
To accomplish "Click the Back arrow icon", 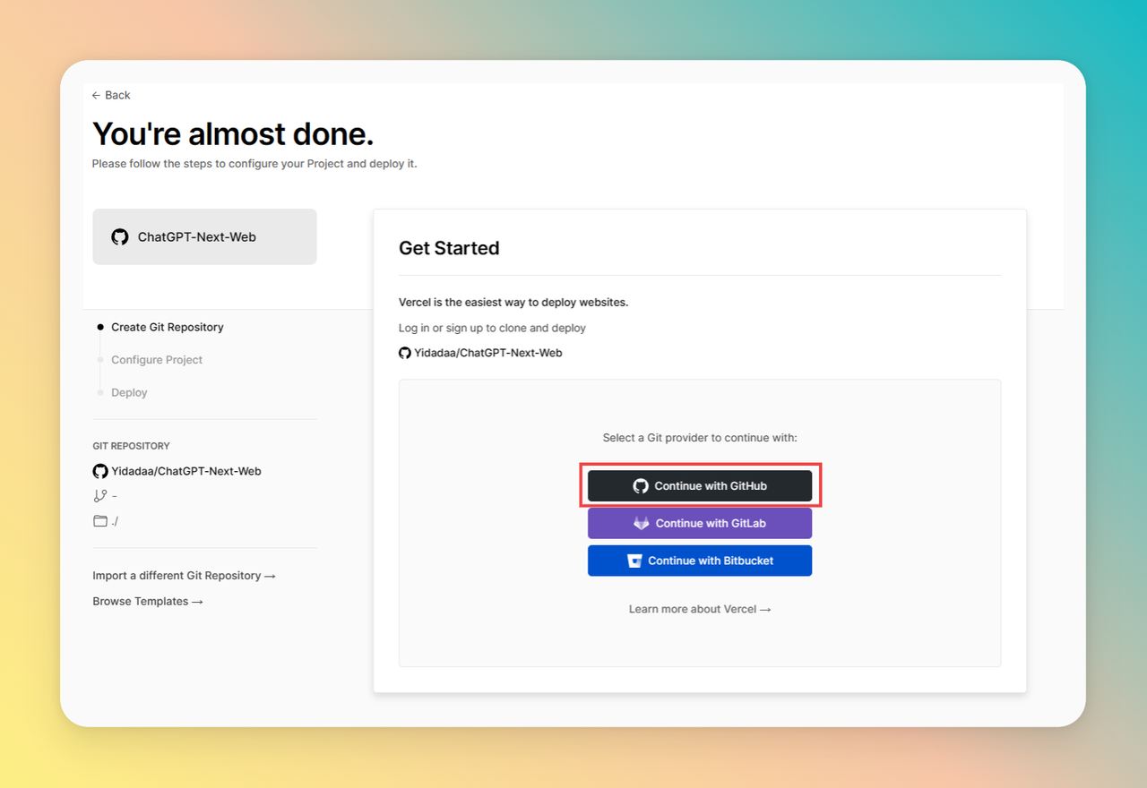I will pyautogui.click(x=96, y=96).
